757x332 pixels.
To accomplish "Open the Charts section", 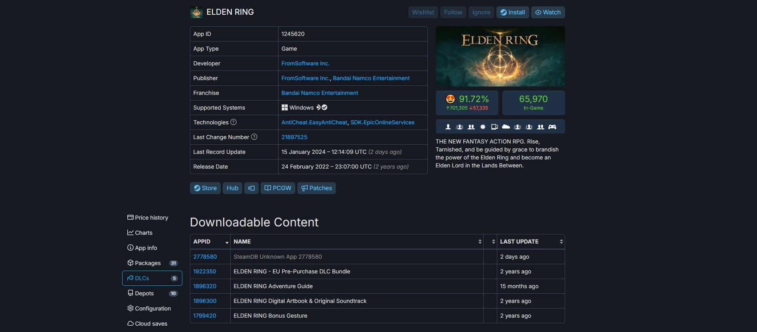I will 152,233.
